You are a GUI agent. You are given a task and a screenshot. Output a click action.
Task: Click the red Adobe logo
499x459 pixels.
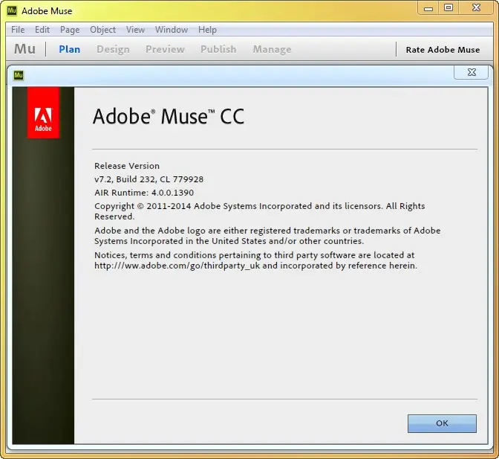click(43, 112)
